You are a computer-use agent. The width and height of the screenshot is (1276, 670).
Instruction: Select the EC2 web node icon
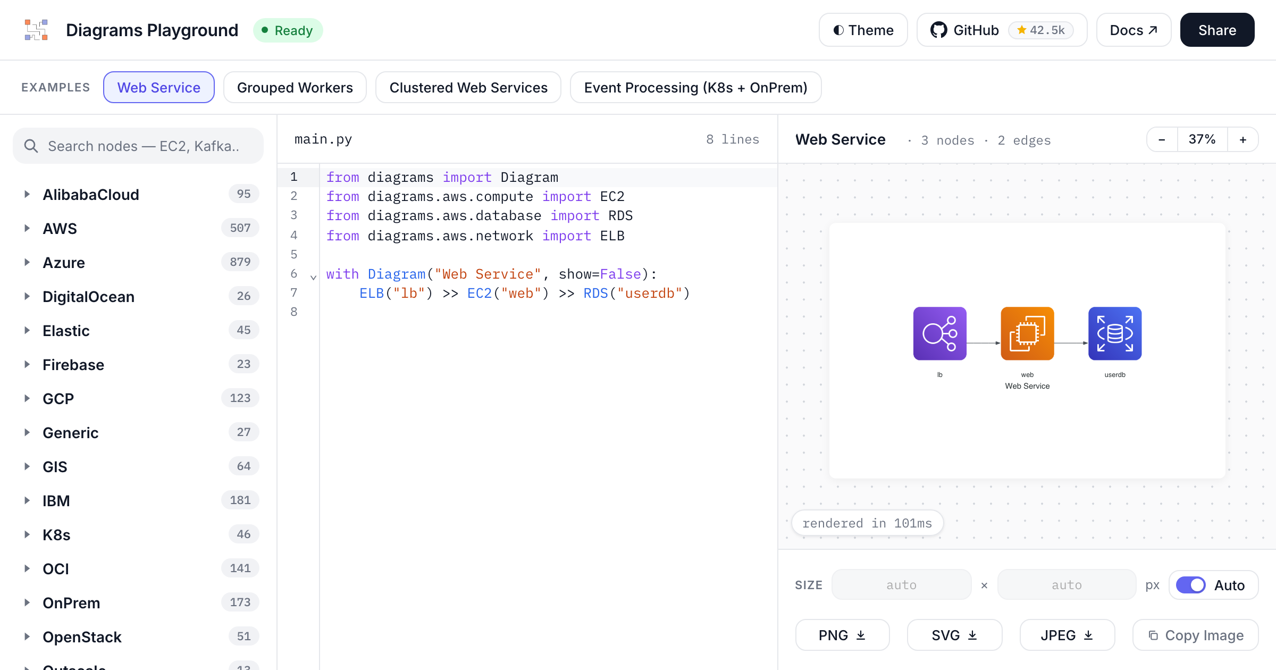click(x=1027, y=333)
